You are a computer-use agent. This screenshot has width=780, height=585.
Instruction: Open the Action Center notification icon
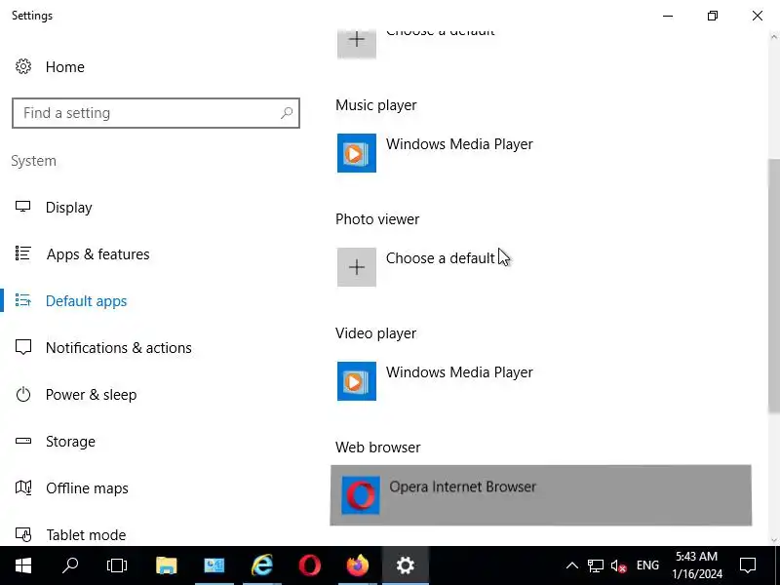[x=748, y=565]
